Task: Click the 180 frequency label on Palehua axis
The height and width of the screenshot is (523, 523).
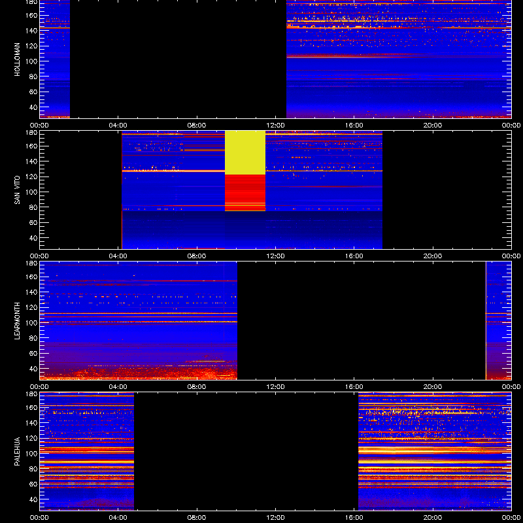Action: (x=32, y=394)
